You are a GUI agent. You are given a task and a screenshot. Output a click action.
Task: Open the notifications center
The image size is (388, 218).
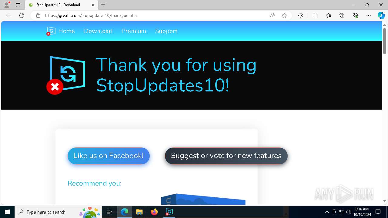[x=378, y=212]
